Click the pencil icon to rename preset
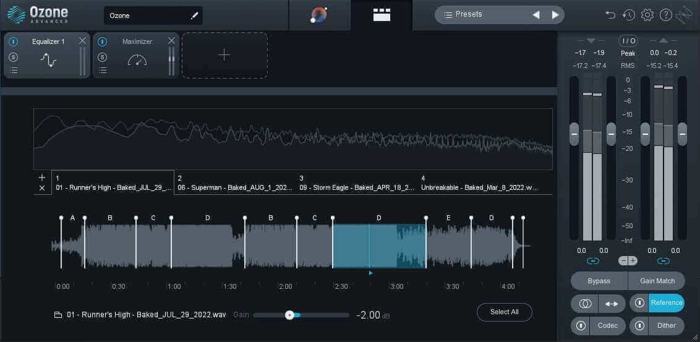This screenshot has width=700, height=342. (x=194, y=15)
